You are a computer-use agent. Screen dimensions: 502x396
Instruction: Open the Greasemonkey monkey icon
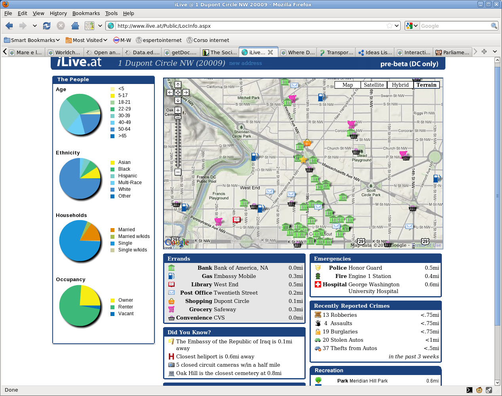coord(479,390)
